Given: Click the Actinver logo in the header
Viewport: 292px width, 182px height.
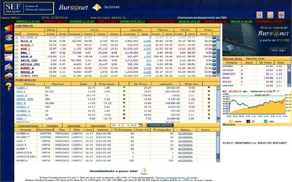Looking at the screenshot, I should coord(106,7).
